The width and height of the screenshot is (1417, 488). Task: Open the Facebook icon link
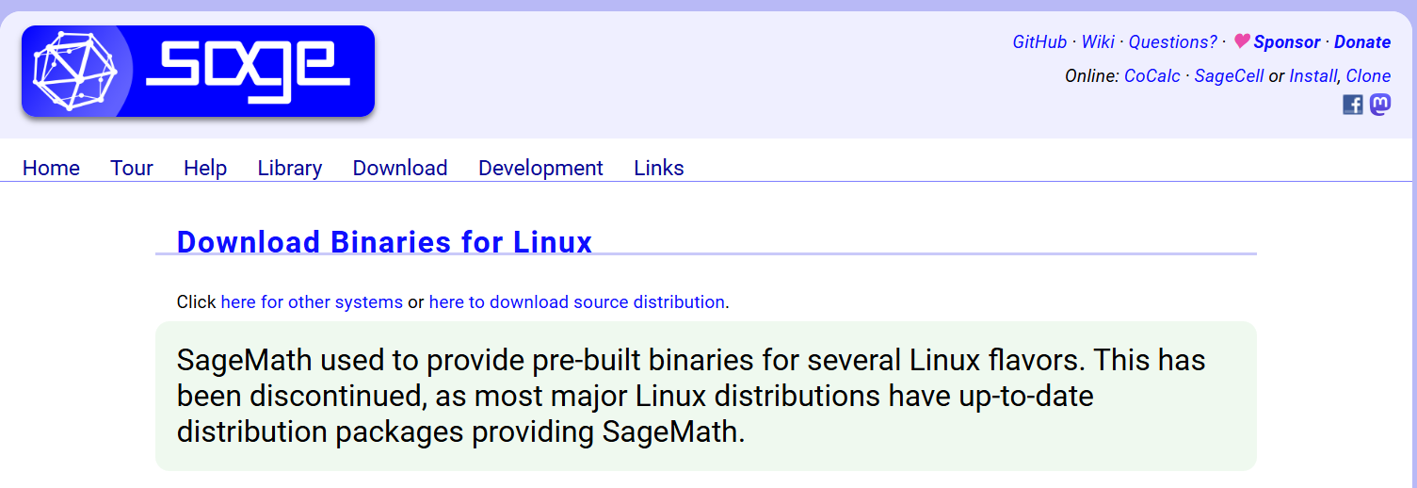coord(1352,105)
